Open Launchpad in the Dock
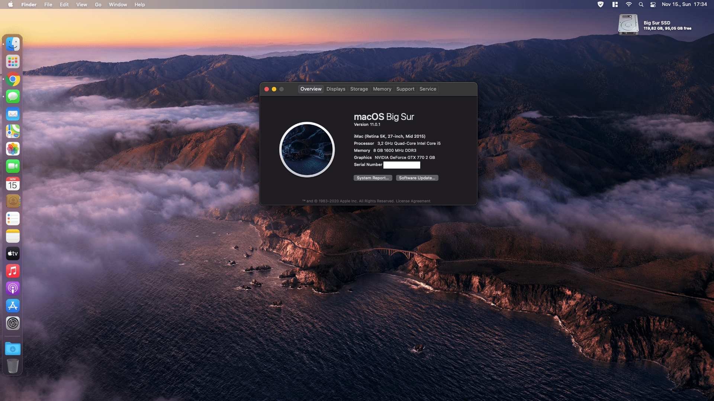 [x=13, y=62]
